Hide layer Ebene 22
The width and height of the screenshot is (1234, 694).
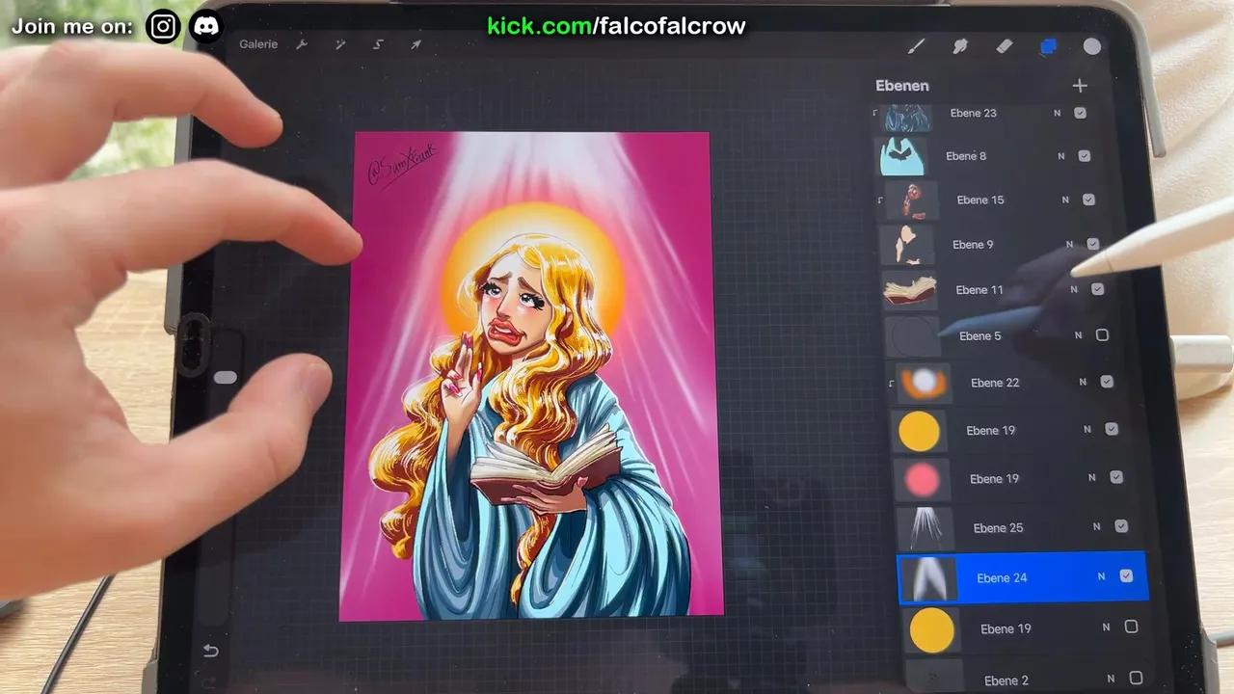pos(1107,382)
